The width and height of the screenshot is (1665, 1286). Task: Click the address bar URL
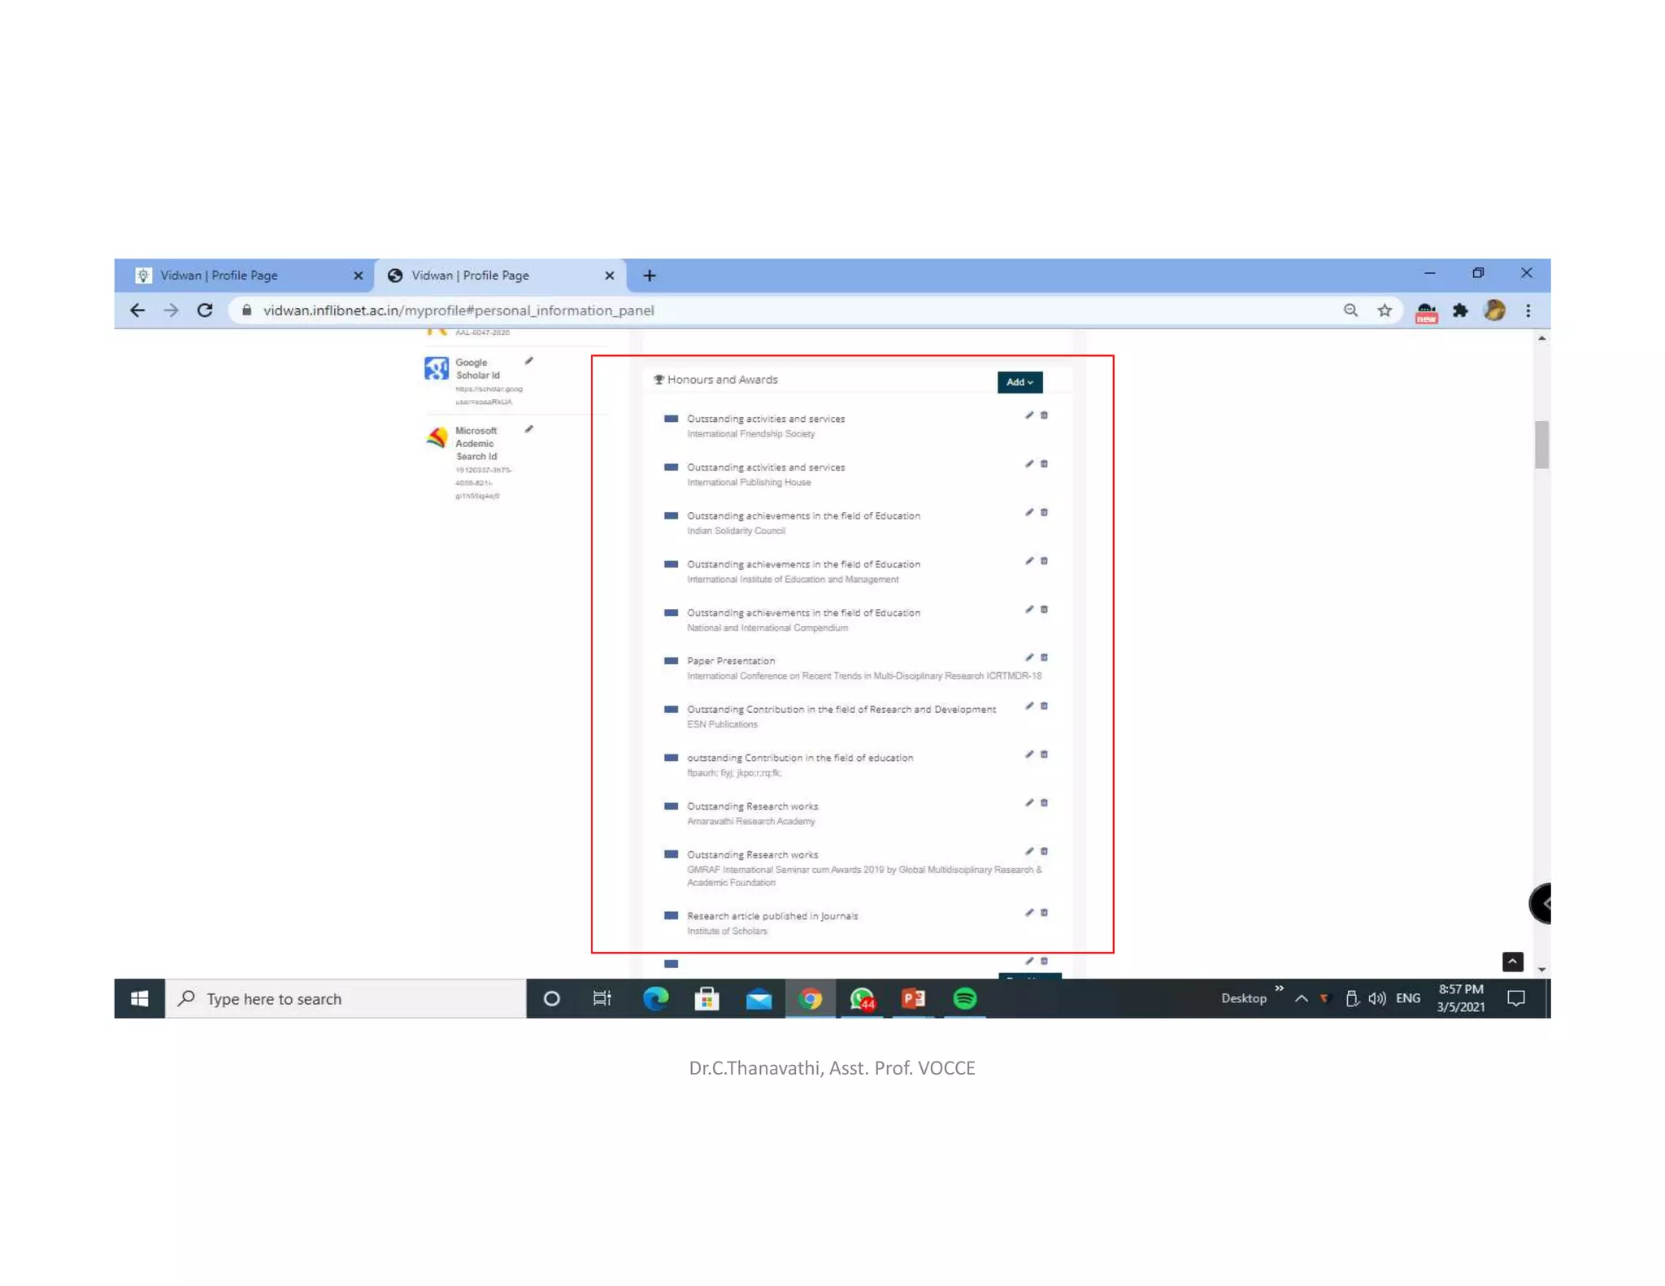tap(458, 311)
